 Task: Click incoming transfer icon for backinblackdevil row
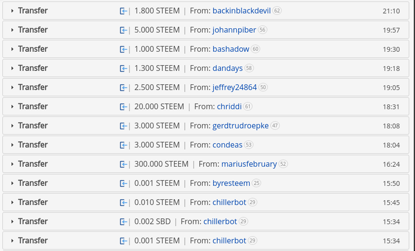(x=123, y=11)
